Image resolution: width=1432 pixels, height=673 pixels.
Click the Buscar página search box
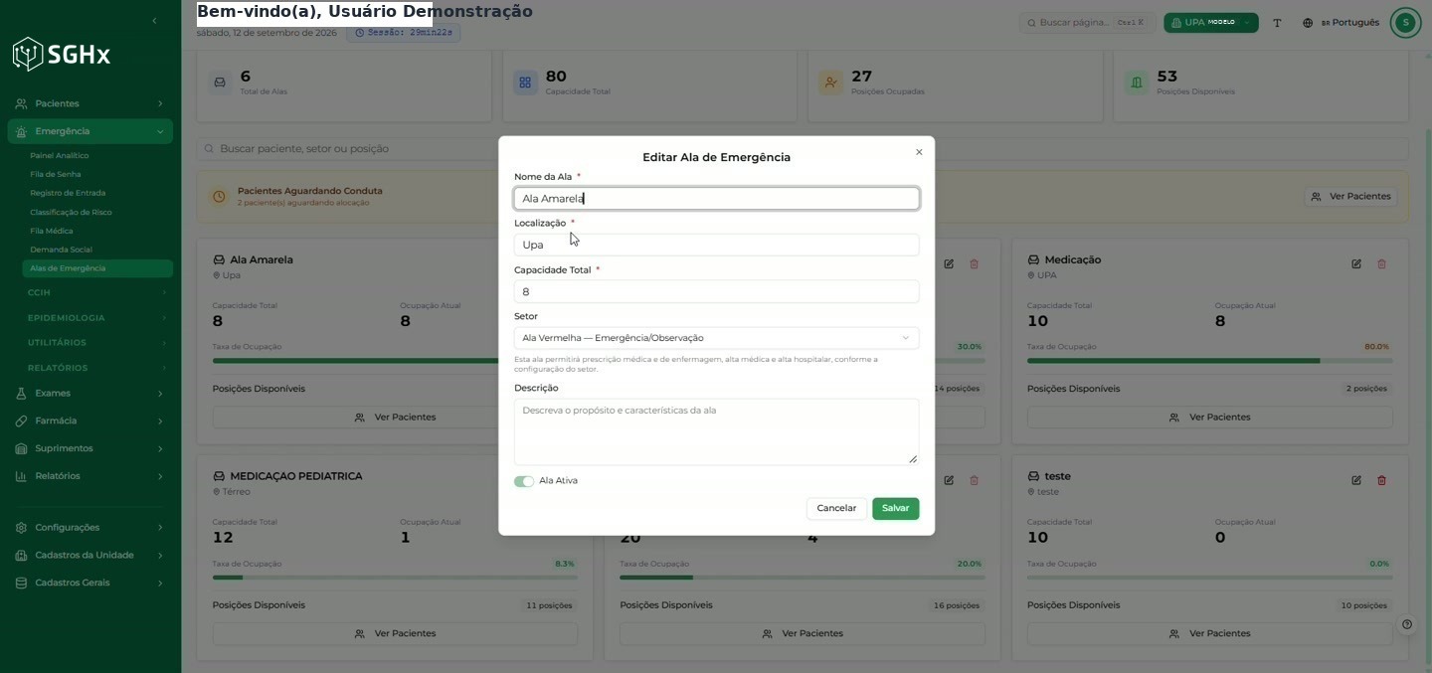[1085, 23]
